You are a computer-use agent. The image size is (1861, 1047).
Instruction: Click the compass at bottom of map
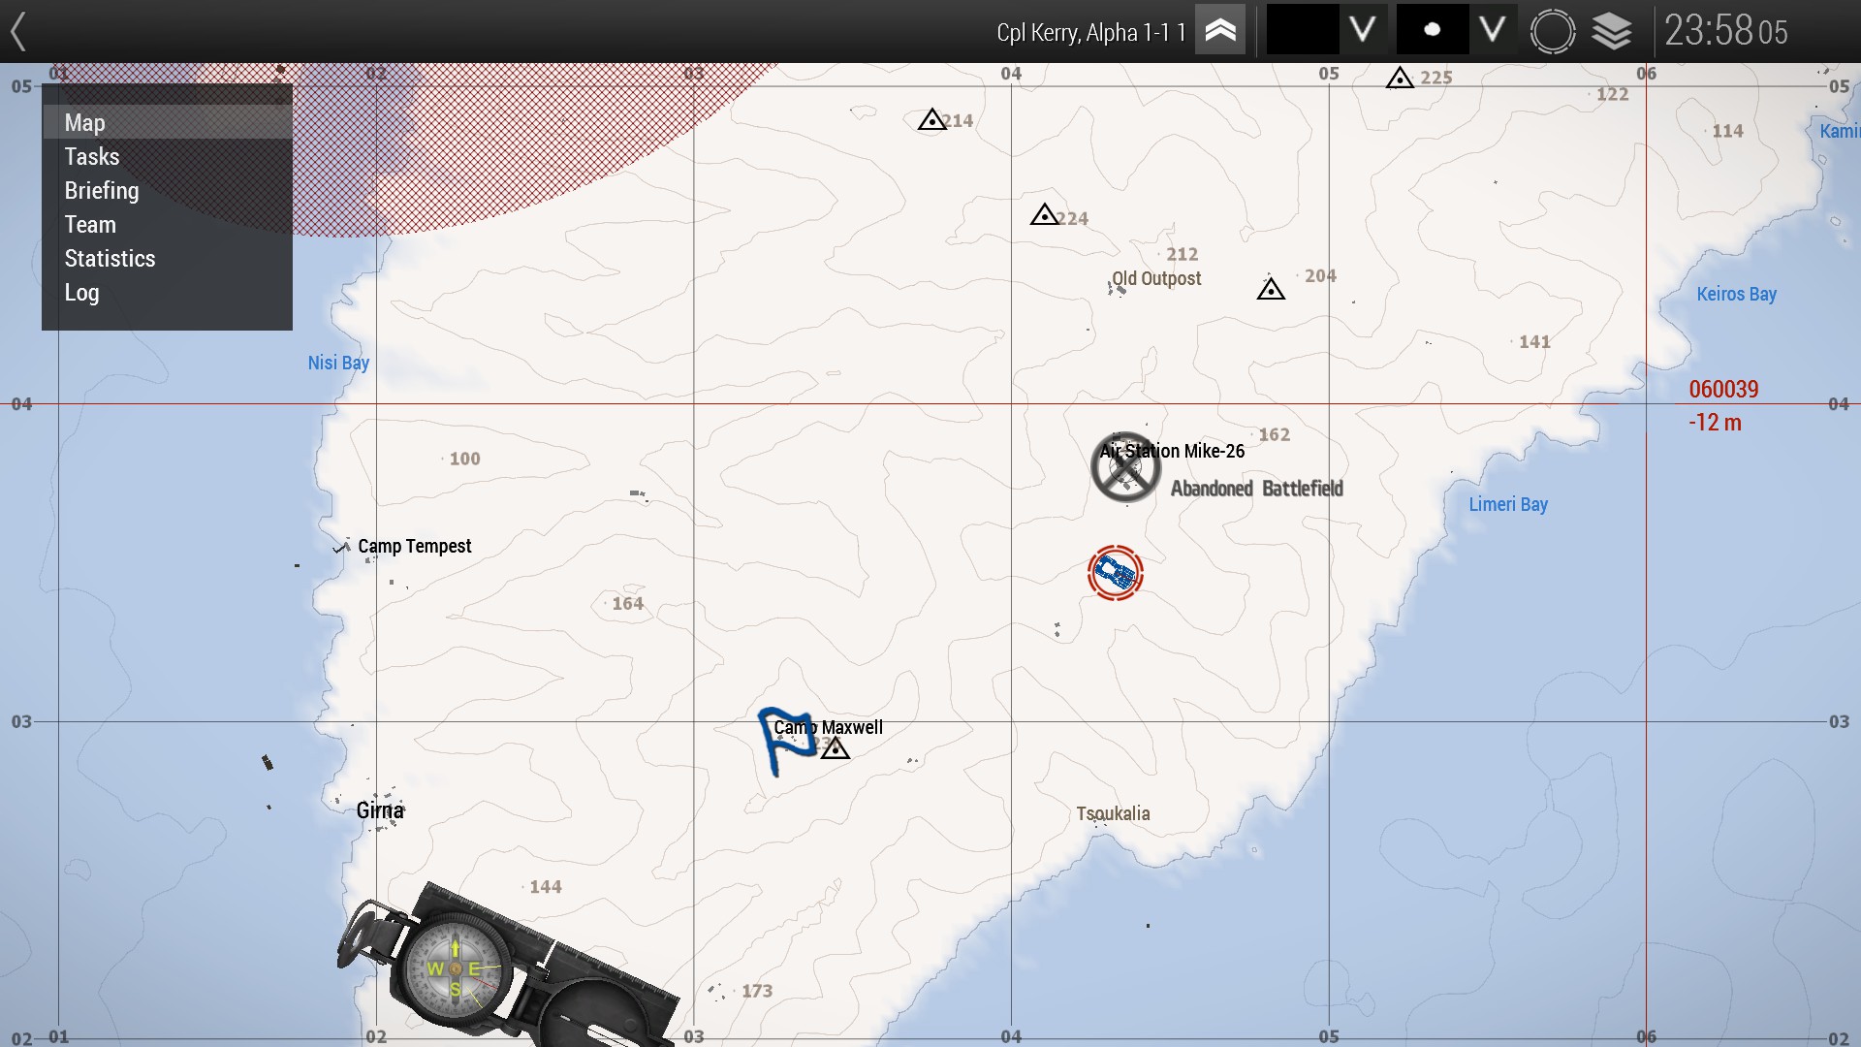coord(456,968)
